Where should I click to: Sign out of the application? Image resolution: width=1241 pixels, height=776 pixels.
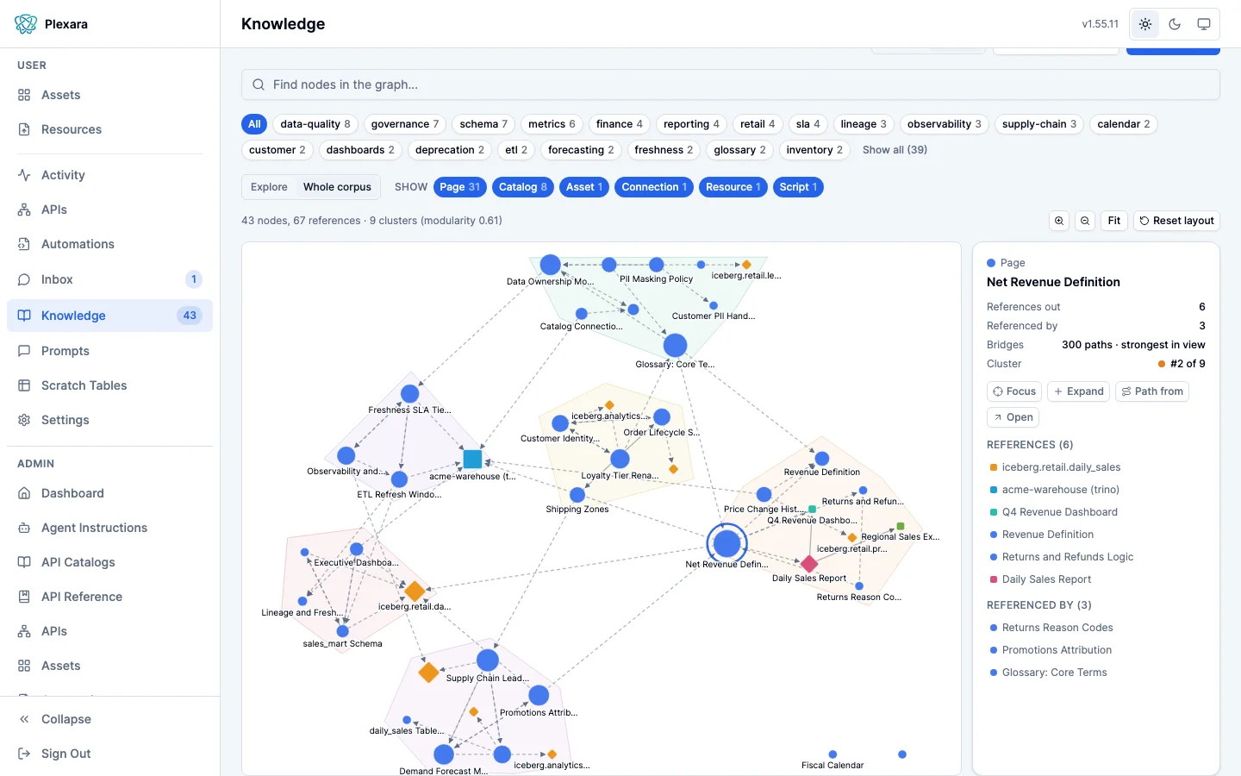(109, 754)
